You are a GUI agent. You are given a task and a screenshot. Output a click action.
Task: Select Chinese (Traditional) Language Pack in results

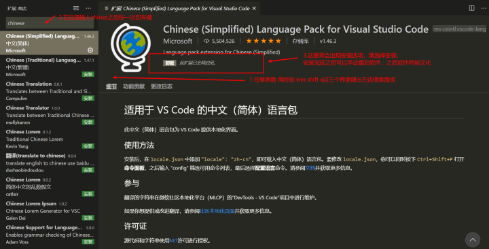(x=49, y=67)
